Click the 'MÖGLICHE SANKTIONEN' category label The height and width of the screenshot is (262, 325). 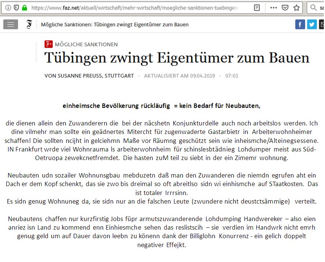coord(86,45)
